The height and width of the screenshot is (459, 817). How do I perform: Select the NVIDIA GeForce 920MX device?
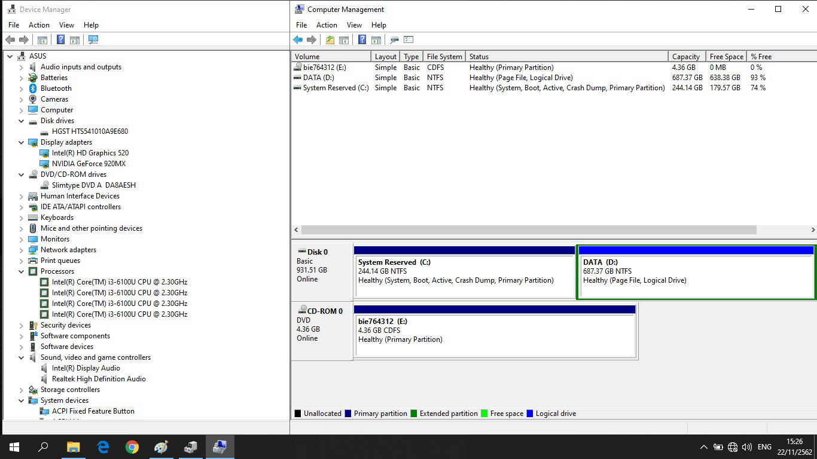[x=89, y=164]
